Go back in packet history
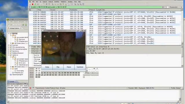185x104 pixels. 55,4
